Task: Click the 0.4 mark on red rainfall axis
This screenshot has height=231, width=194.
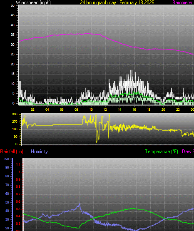Action: 18,216
